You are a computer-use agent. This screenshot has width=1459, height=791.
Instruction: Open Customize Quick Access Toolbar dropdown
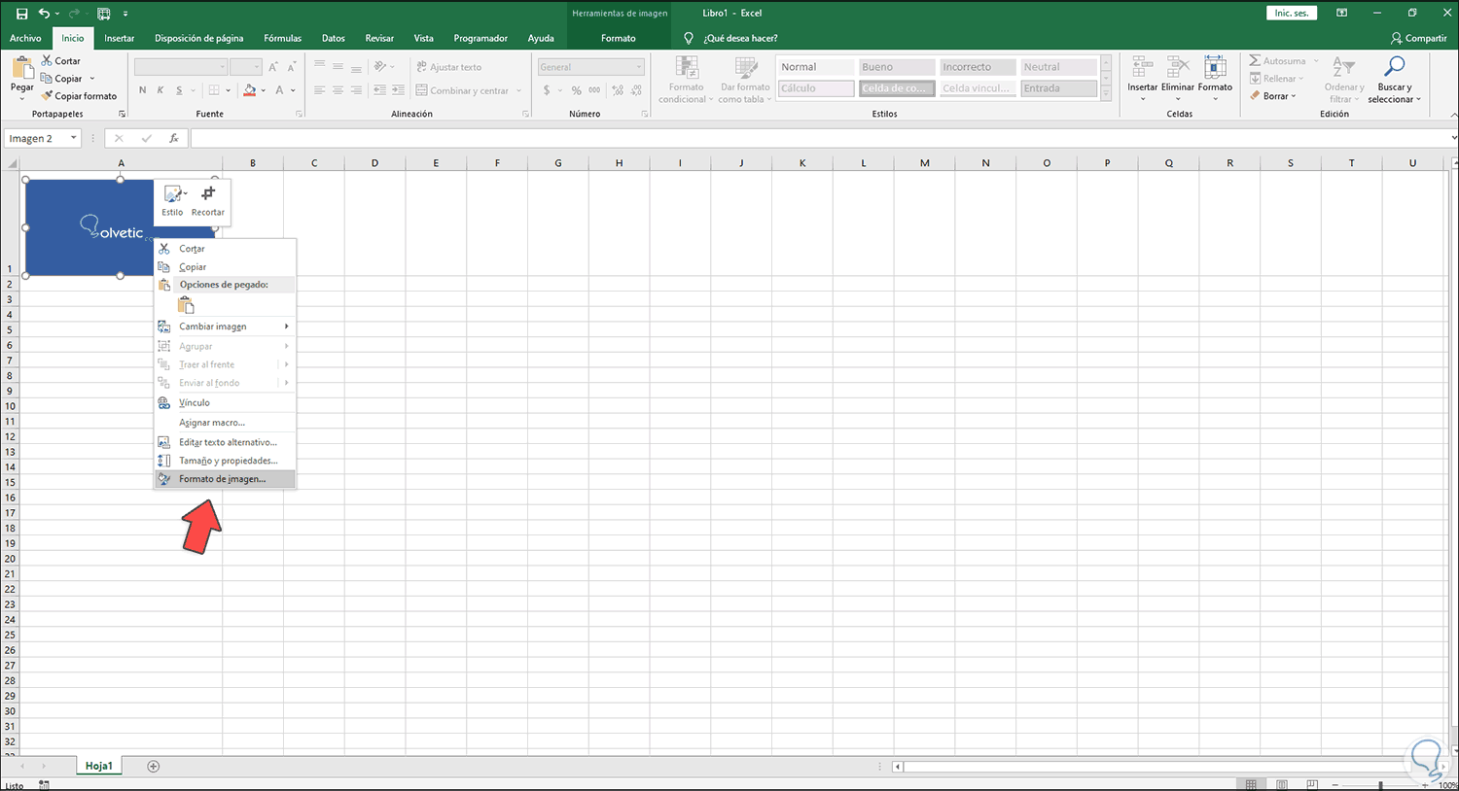point(125,14)
